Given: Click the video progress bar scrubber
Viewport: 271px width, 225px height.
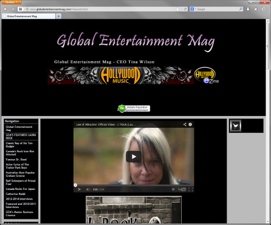Looking at the screenshot, I should pyautogui.click(x=75, y=185).
